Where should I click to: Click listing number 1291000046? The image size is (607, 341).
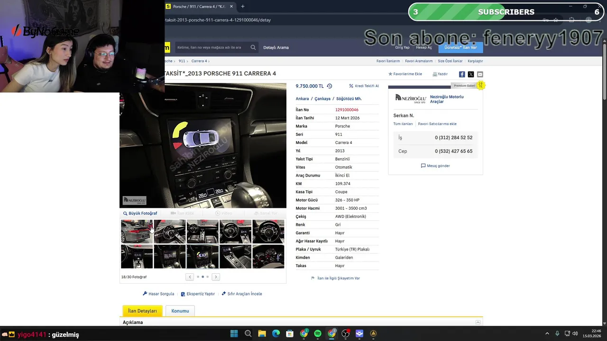click(347, 110)
